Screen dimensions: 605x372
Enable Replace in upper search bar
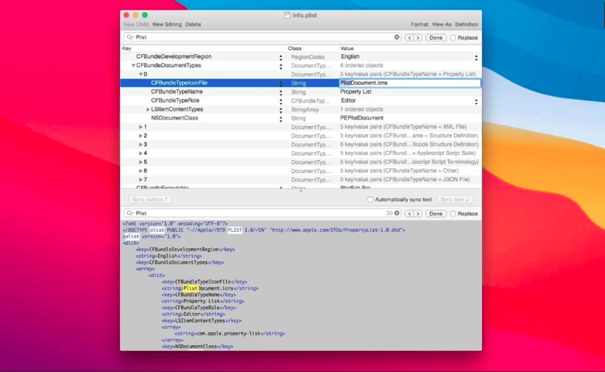(453, 38)
